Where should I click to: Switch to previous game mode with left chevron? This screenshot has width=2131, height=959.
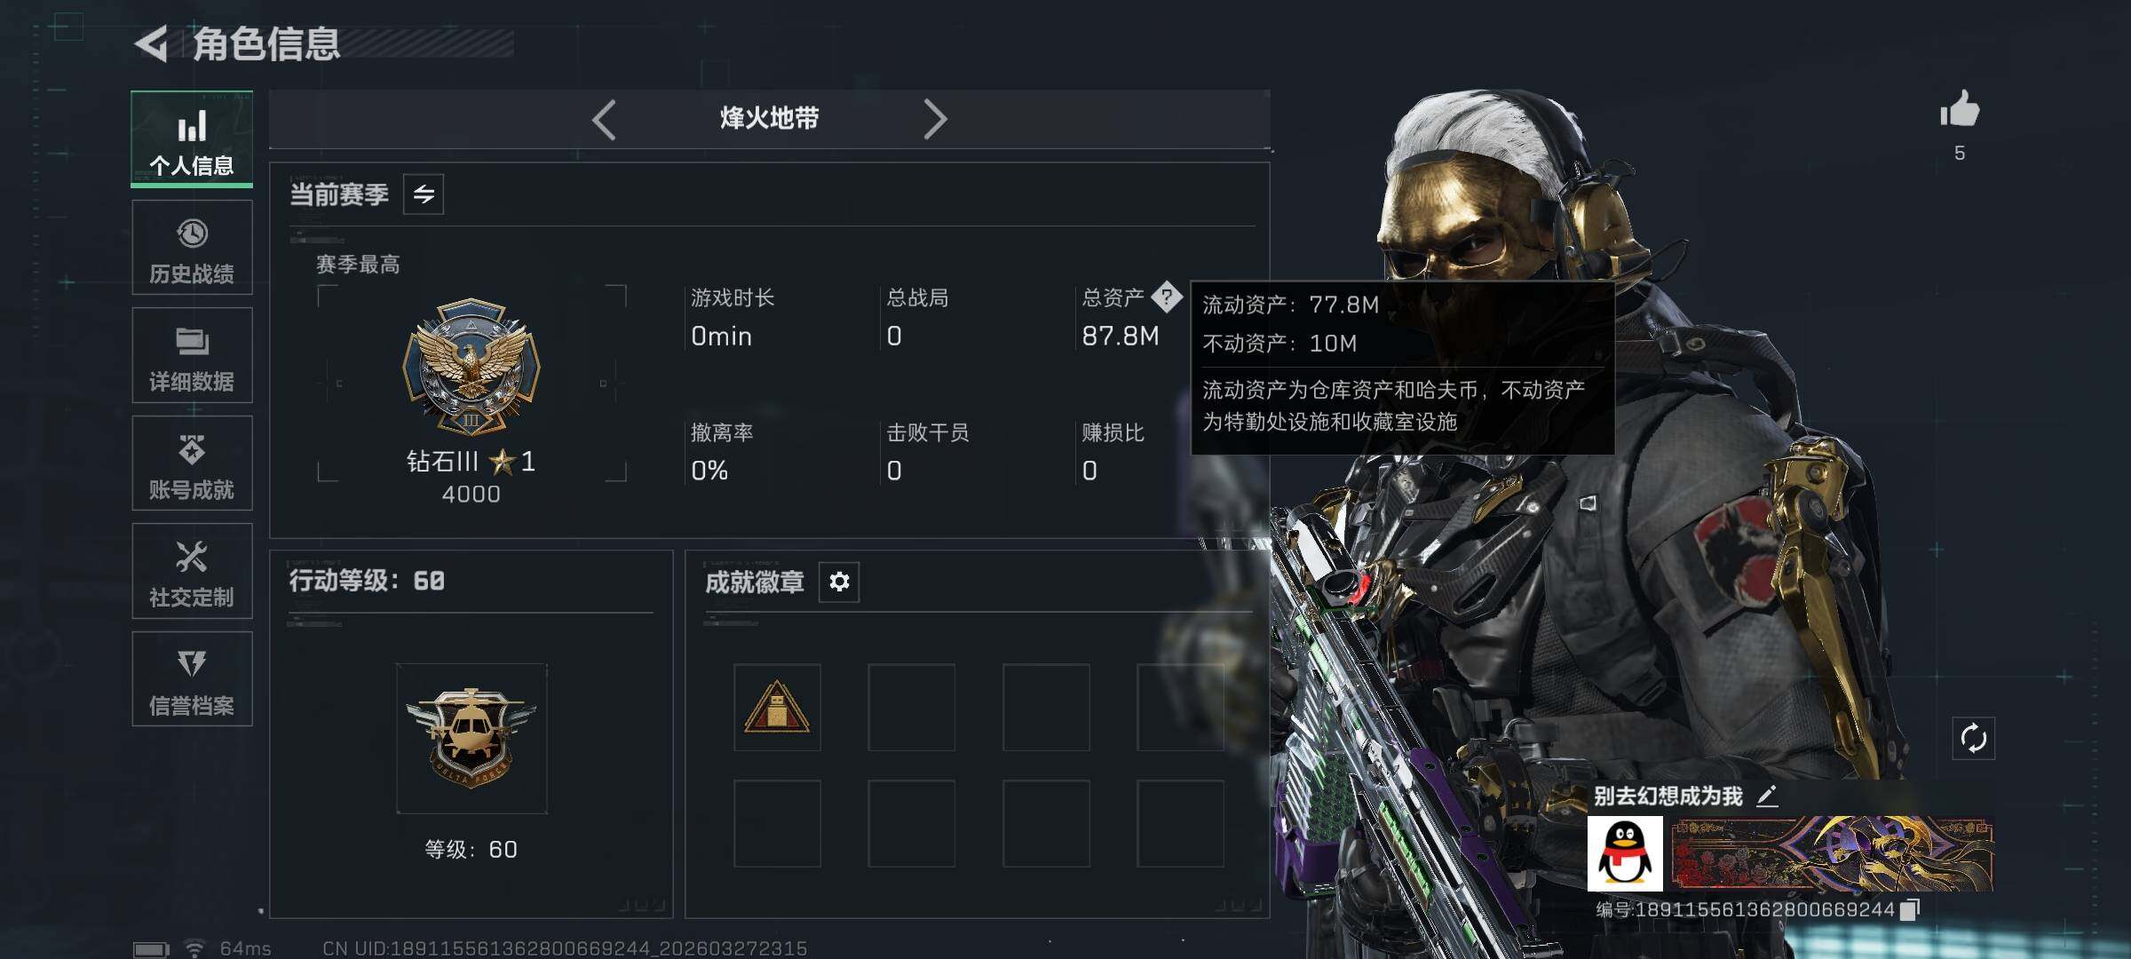coord(605,119)
